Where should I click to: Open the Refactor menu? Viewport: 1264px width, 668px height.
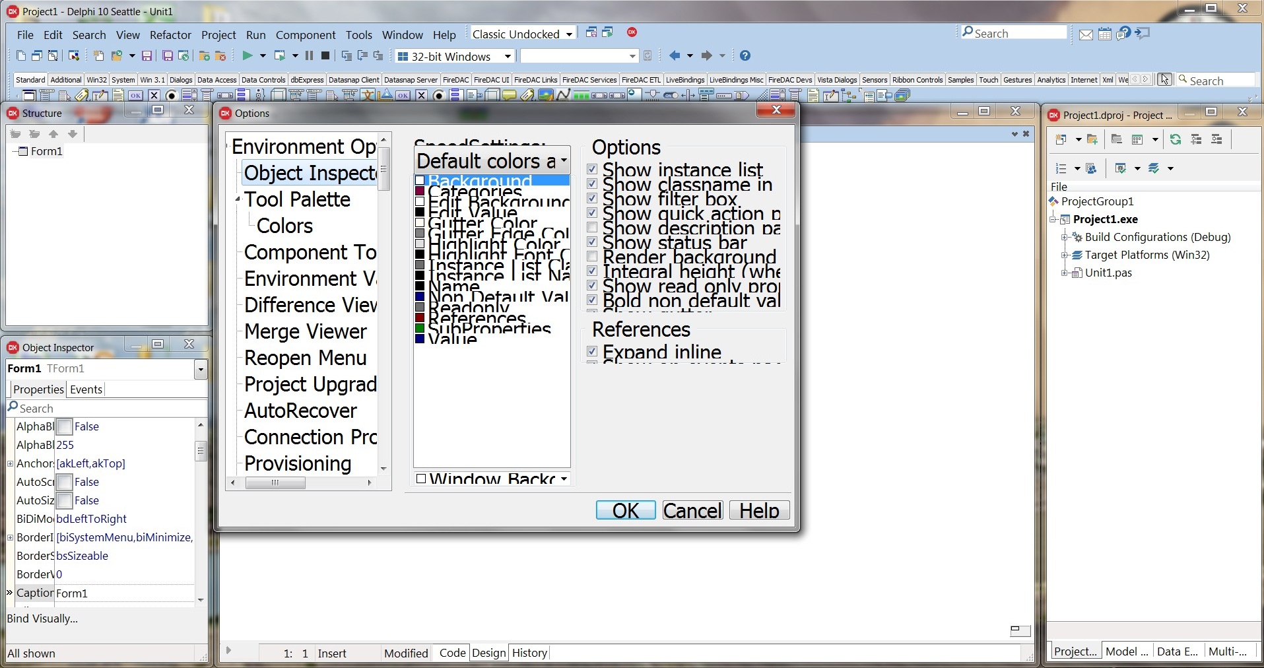point(170,35)
